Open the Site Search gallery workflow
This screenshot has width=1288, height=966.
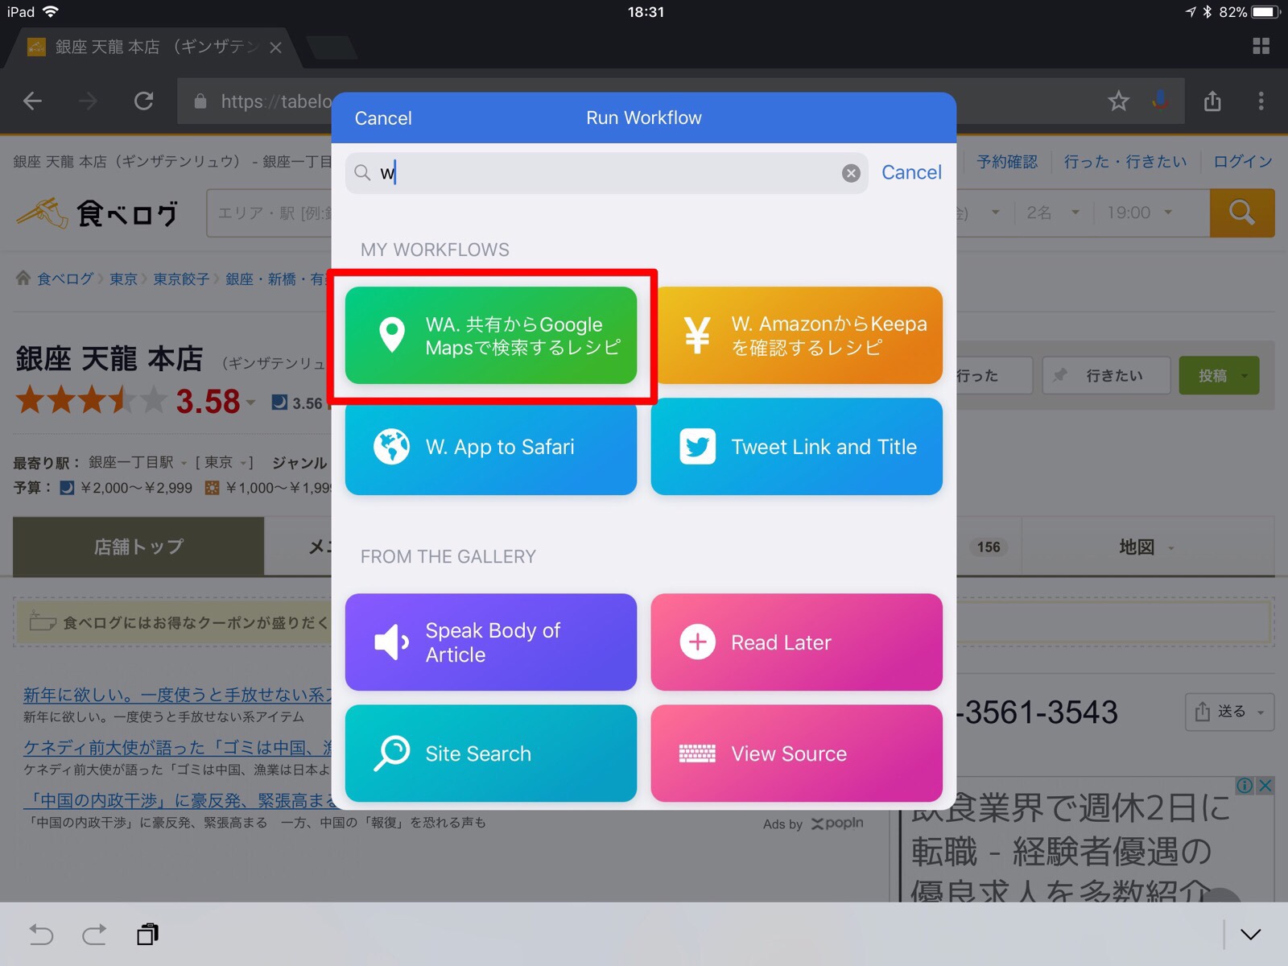[x=491, y=753]
